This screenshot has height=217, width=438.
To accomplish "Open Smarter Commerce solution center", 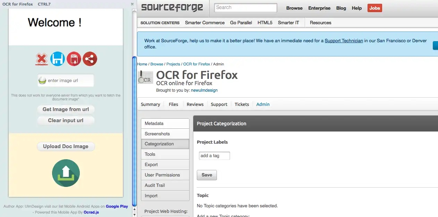I will coord(205,22).
